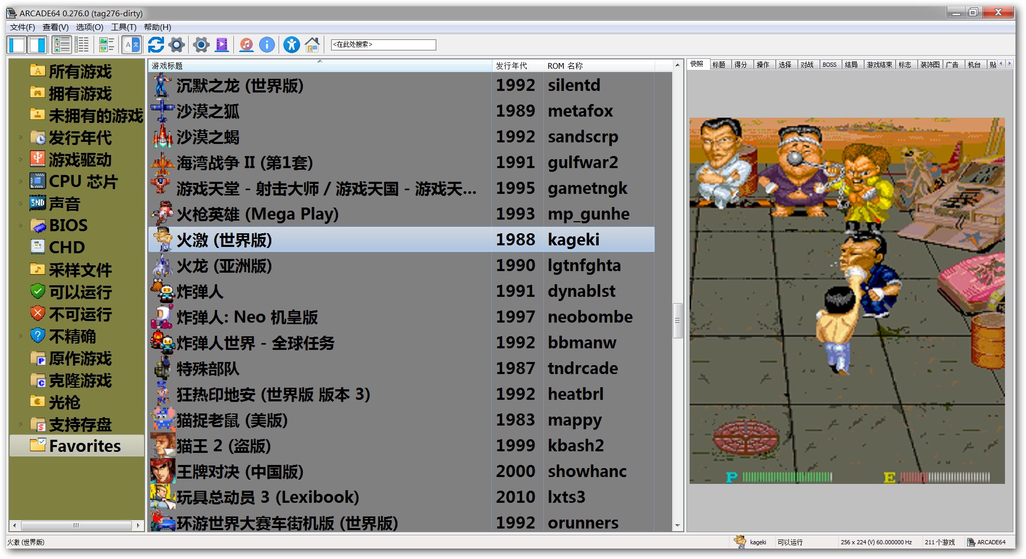Click the 沙漠之狐 game icon
Image resolution: width=1026 pixels, height=559 pixels.
coord(162,111)
